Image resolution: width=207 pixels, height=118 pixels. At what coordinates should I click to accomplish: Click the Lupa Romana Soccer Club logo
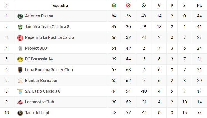(20, 70)
